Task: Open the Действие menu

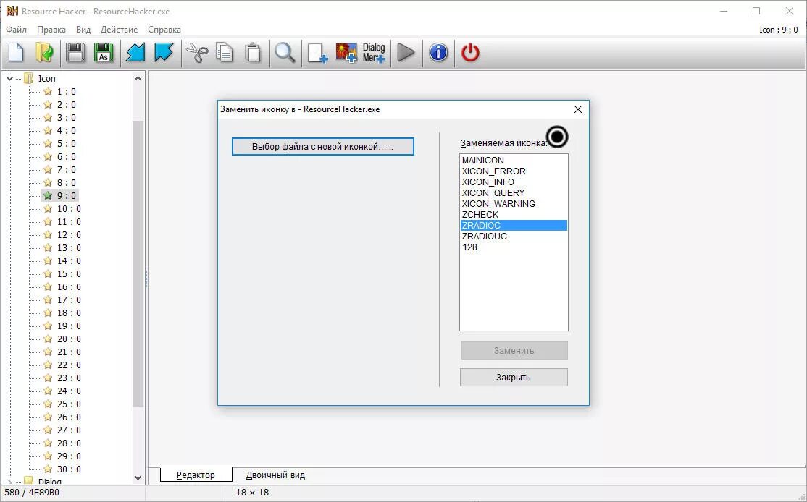Action: pos(119,29)
